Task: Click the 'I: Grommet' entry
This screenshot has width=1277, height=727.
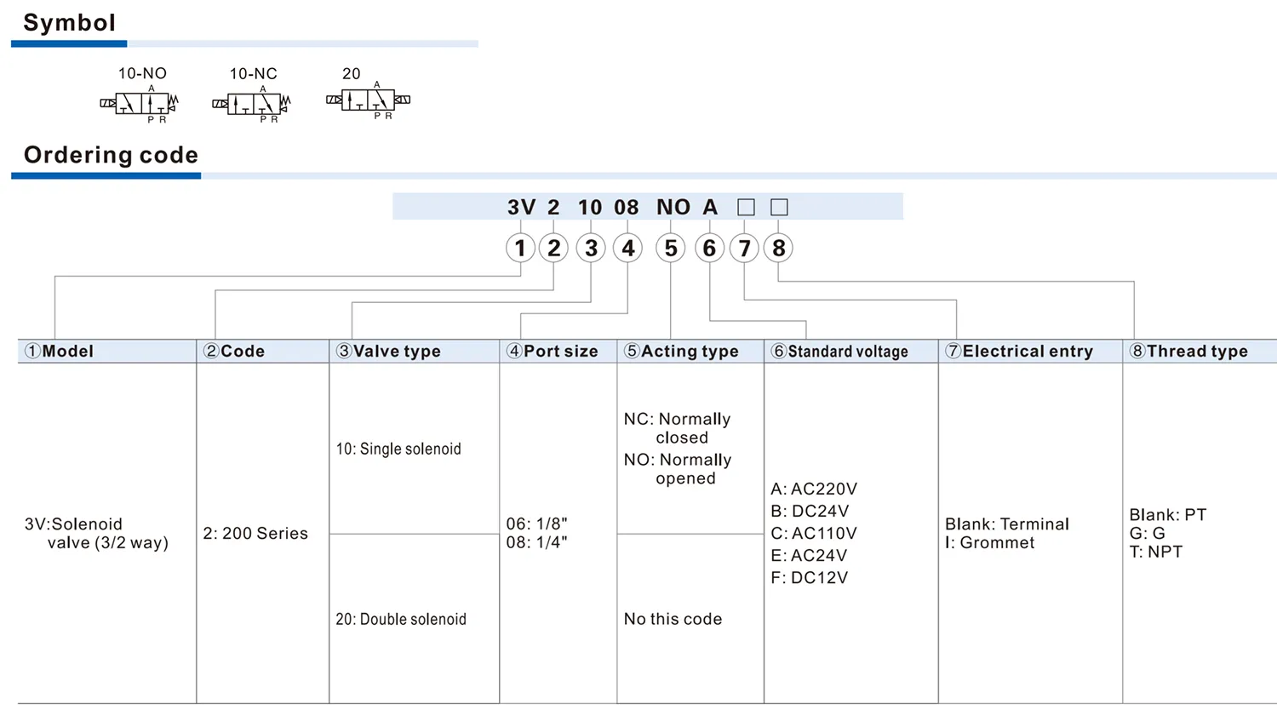Action: point(990,542)
